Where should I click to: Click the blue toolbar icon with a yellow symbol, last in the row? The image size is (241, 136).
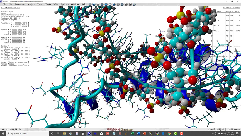point(134,4)
